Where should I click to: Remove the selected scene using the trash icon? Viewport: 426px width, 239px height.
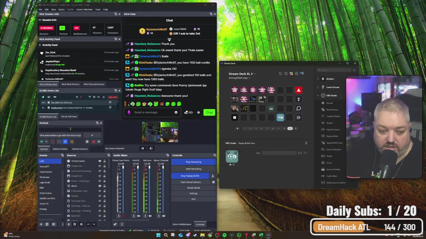pos(47,224)
